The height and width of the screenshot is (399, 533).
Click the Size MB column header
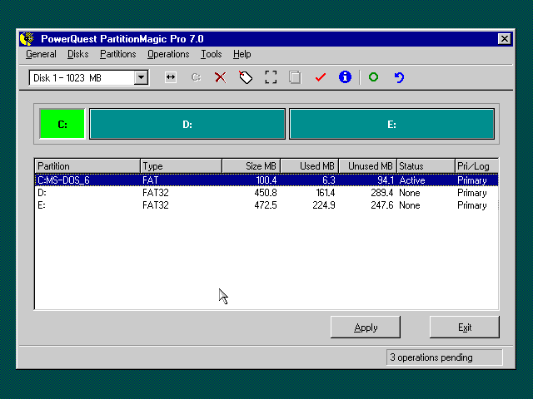[x=252, y=166]
